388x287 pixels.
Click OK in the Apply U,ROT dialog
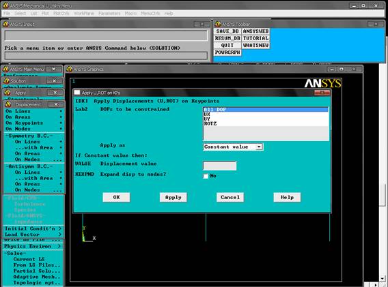tap(116, 197)
